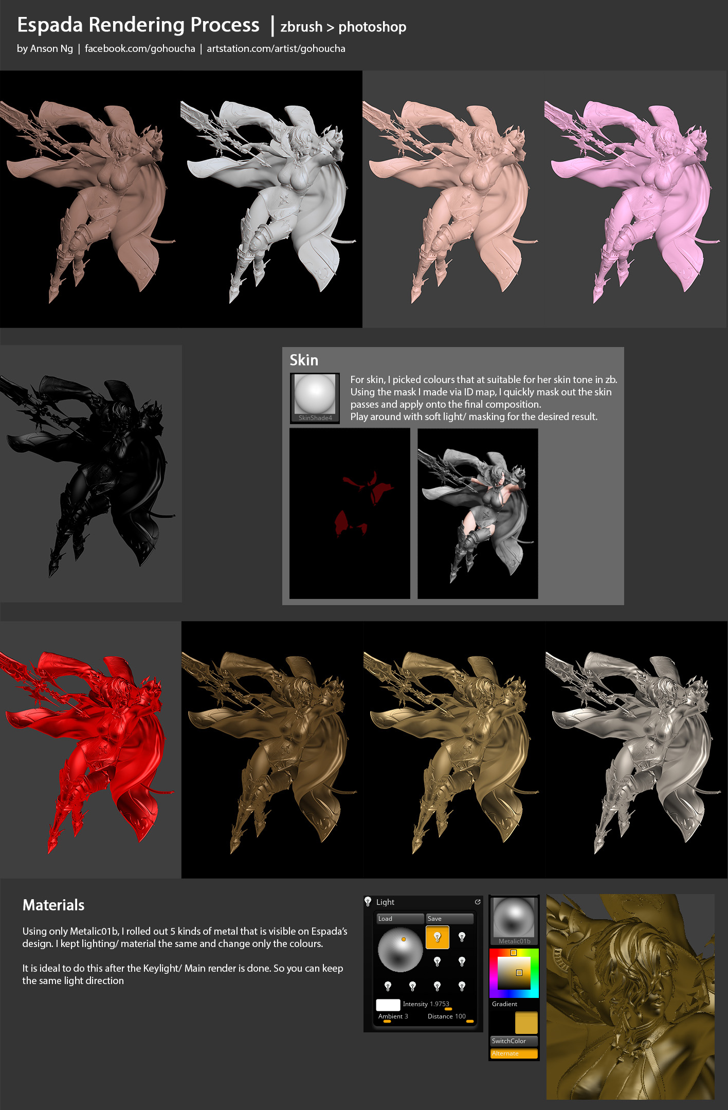728x1110 pixels.
Task: Click the saturation square marker in picker
Action: coord(519,972)
